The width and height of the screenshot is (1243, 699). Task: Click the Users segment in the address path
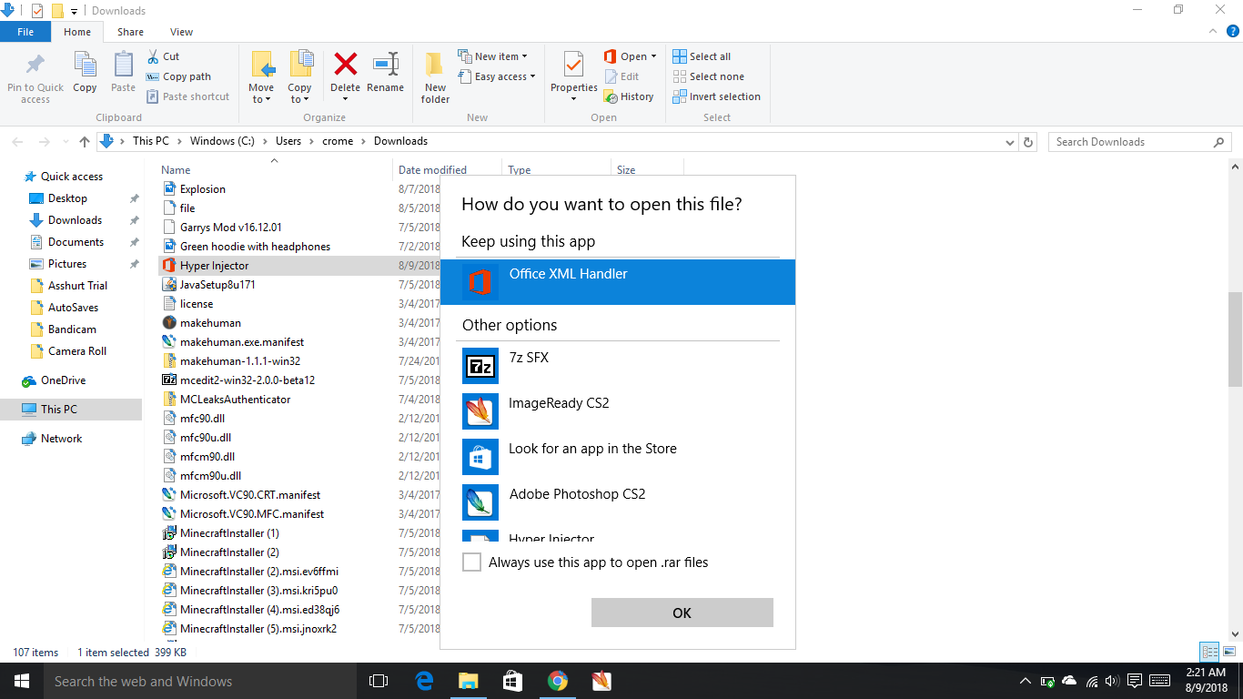tap(288, 141)
